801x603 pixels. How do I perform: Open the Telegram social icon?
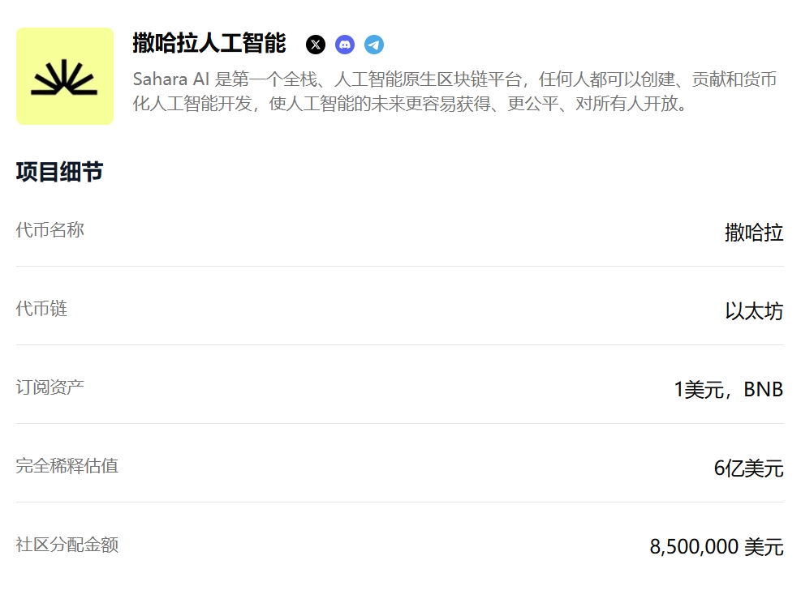pos(374,45)
